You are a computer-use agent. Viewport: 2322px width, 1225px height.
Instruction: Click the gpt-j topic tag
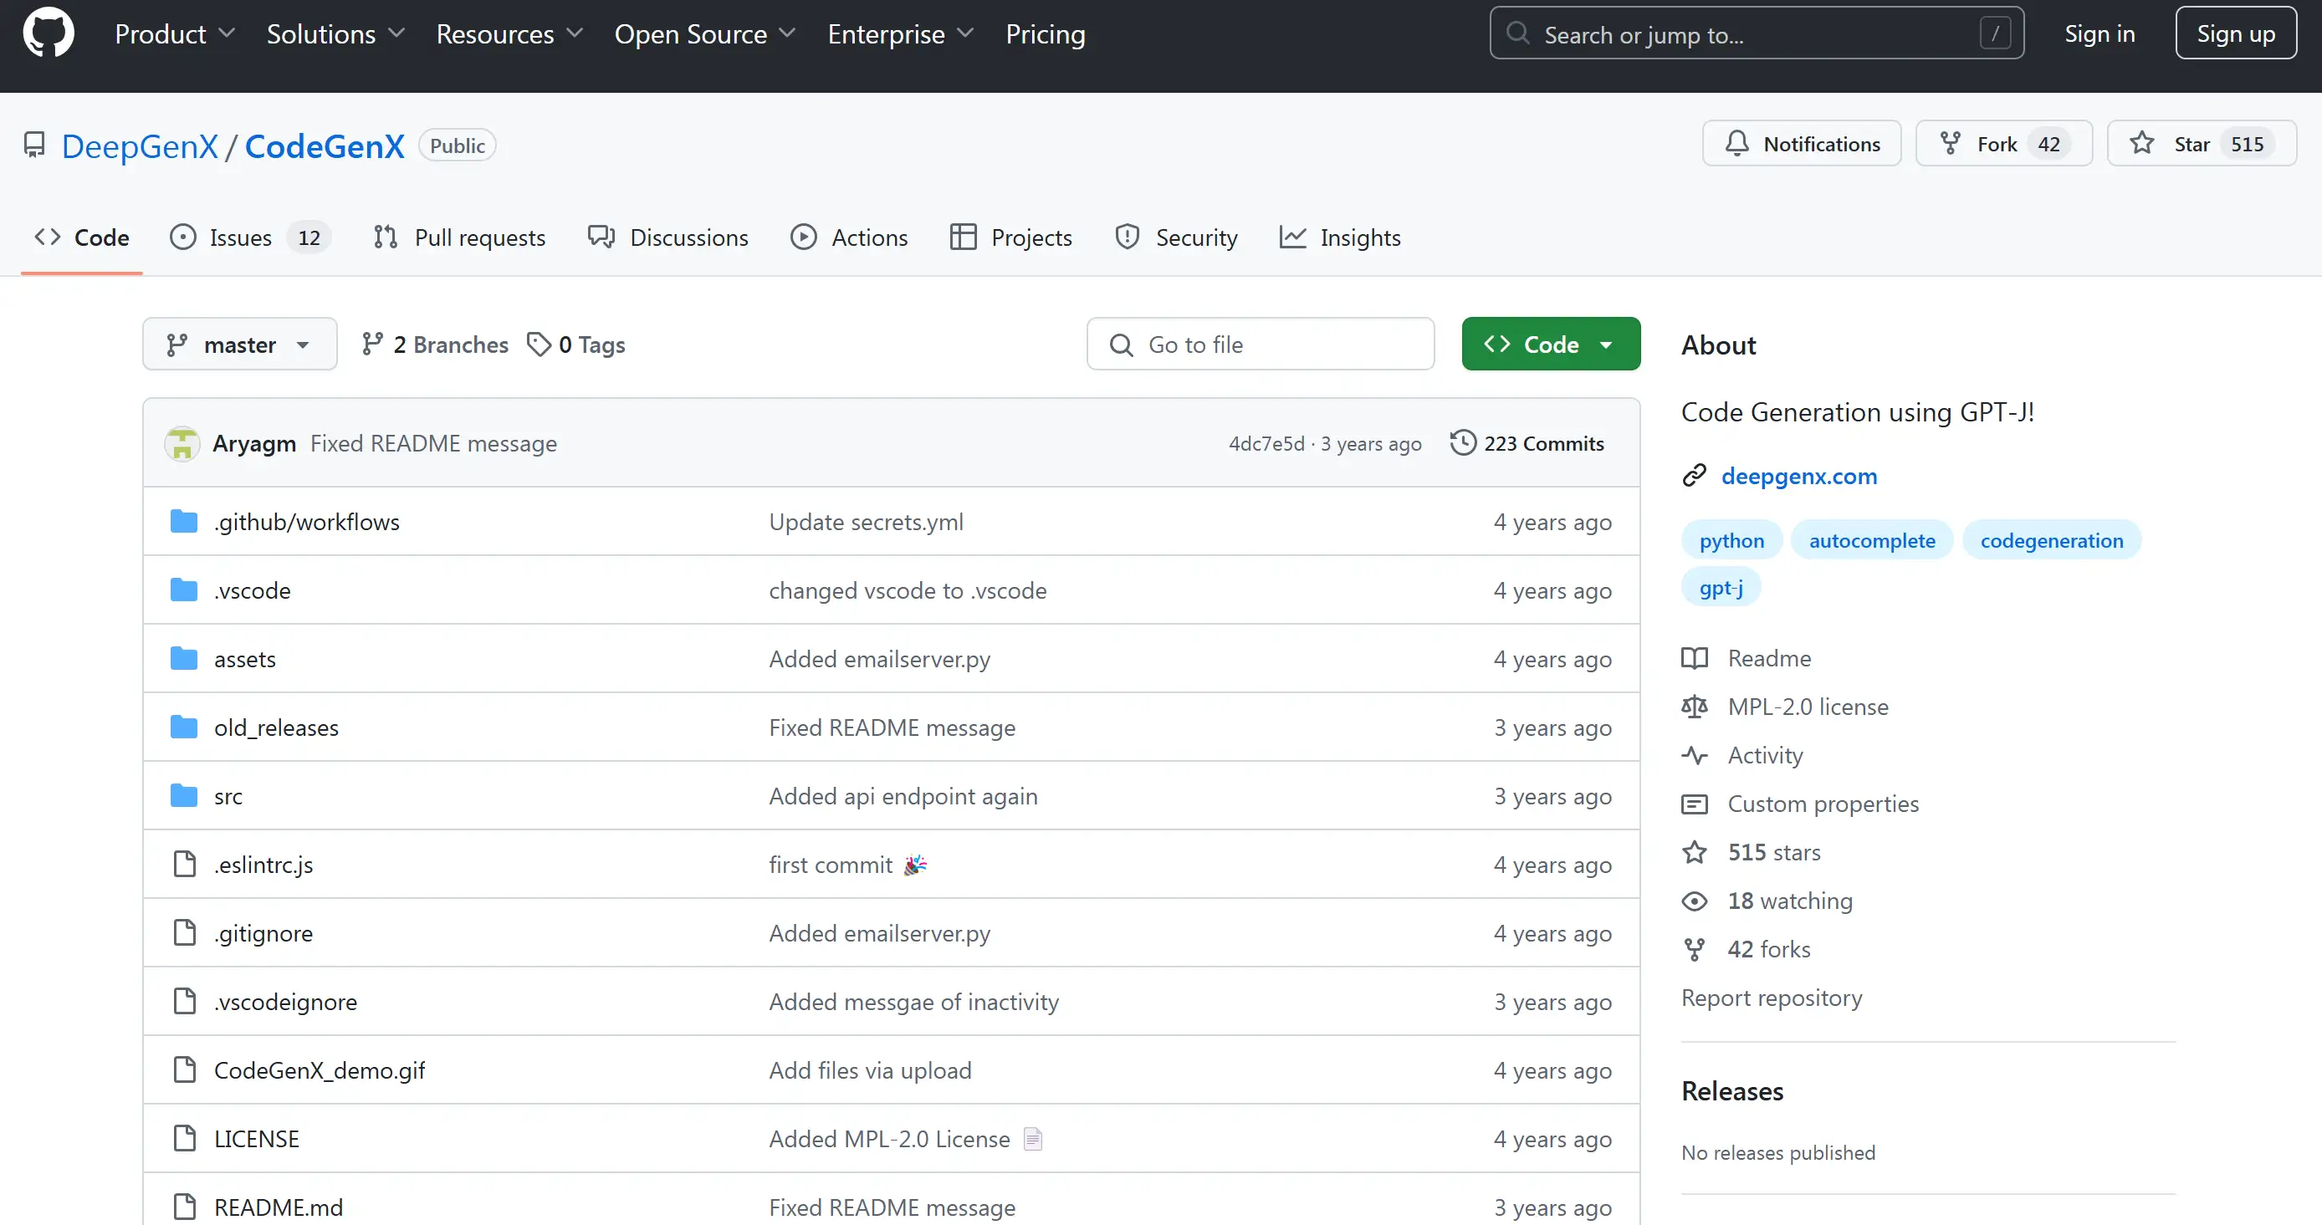click(1721, 589)
